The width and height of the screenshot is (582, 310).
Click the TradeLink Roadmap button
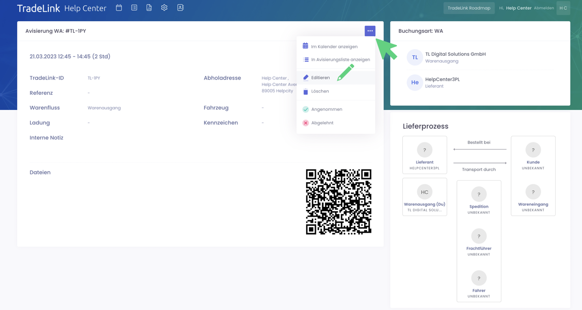pos(469,8)
